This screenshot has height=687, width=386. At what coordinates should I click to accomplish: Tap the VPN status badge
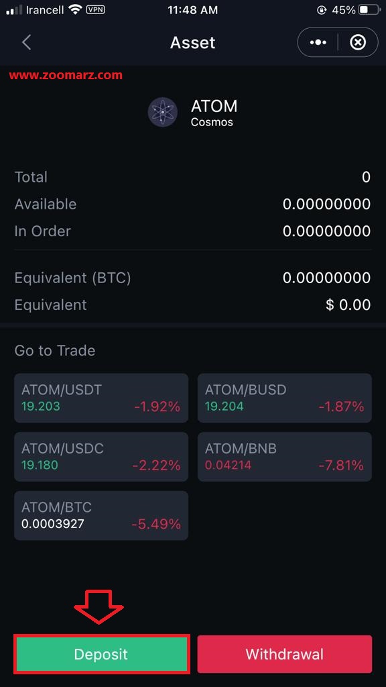click(x=95, y=9)
